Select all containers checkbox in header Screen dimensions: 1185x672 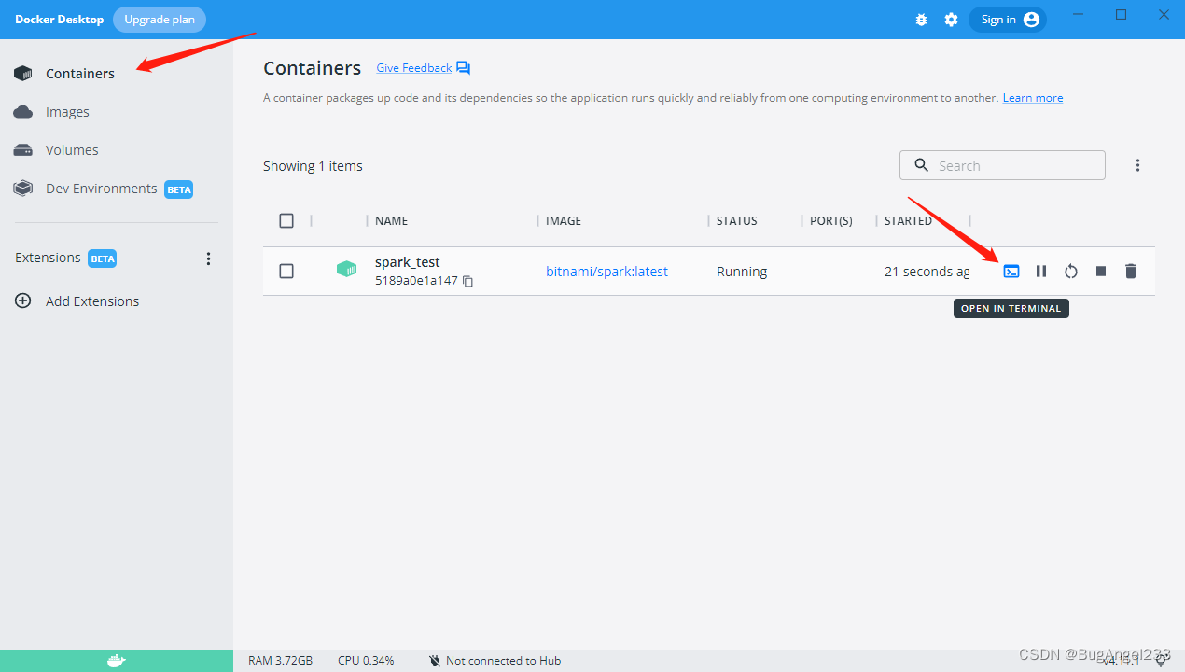coord(286,220)
